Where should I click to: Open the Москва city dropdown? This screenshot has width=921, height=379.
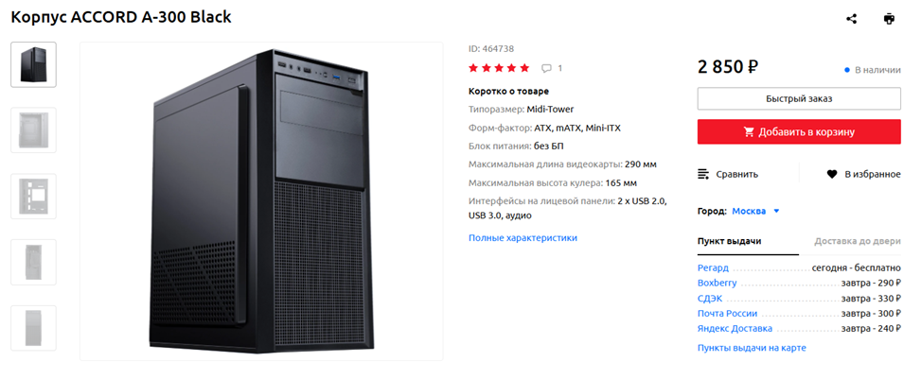click(755, 211)
